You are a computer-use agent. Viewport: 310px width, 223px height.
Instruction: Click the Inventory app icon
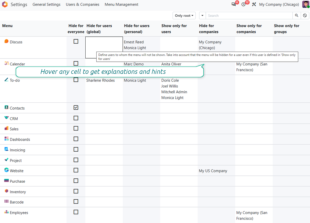click(6, 191)
